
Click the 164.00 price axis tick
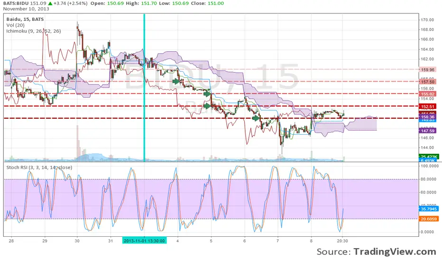pyautogui.click(x=427, y=49)
